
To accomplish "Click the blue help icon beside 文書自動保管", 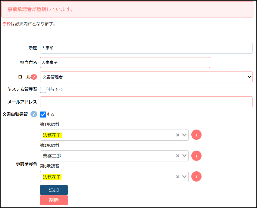I will coord(34,114).
